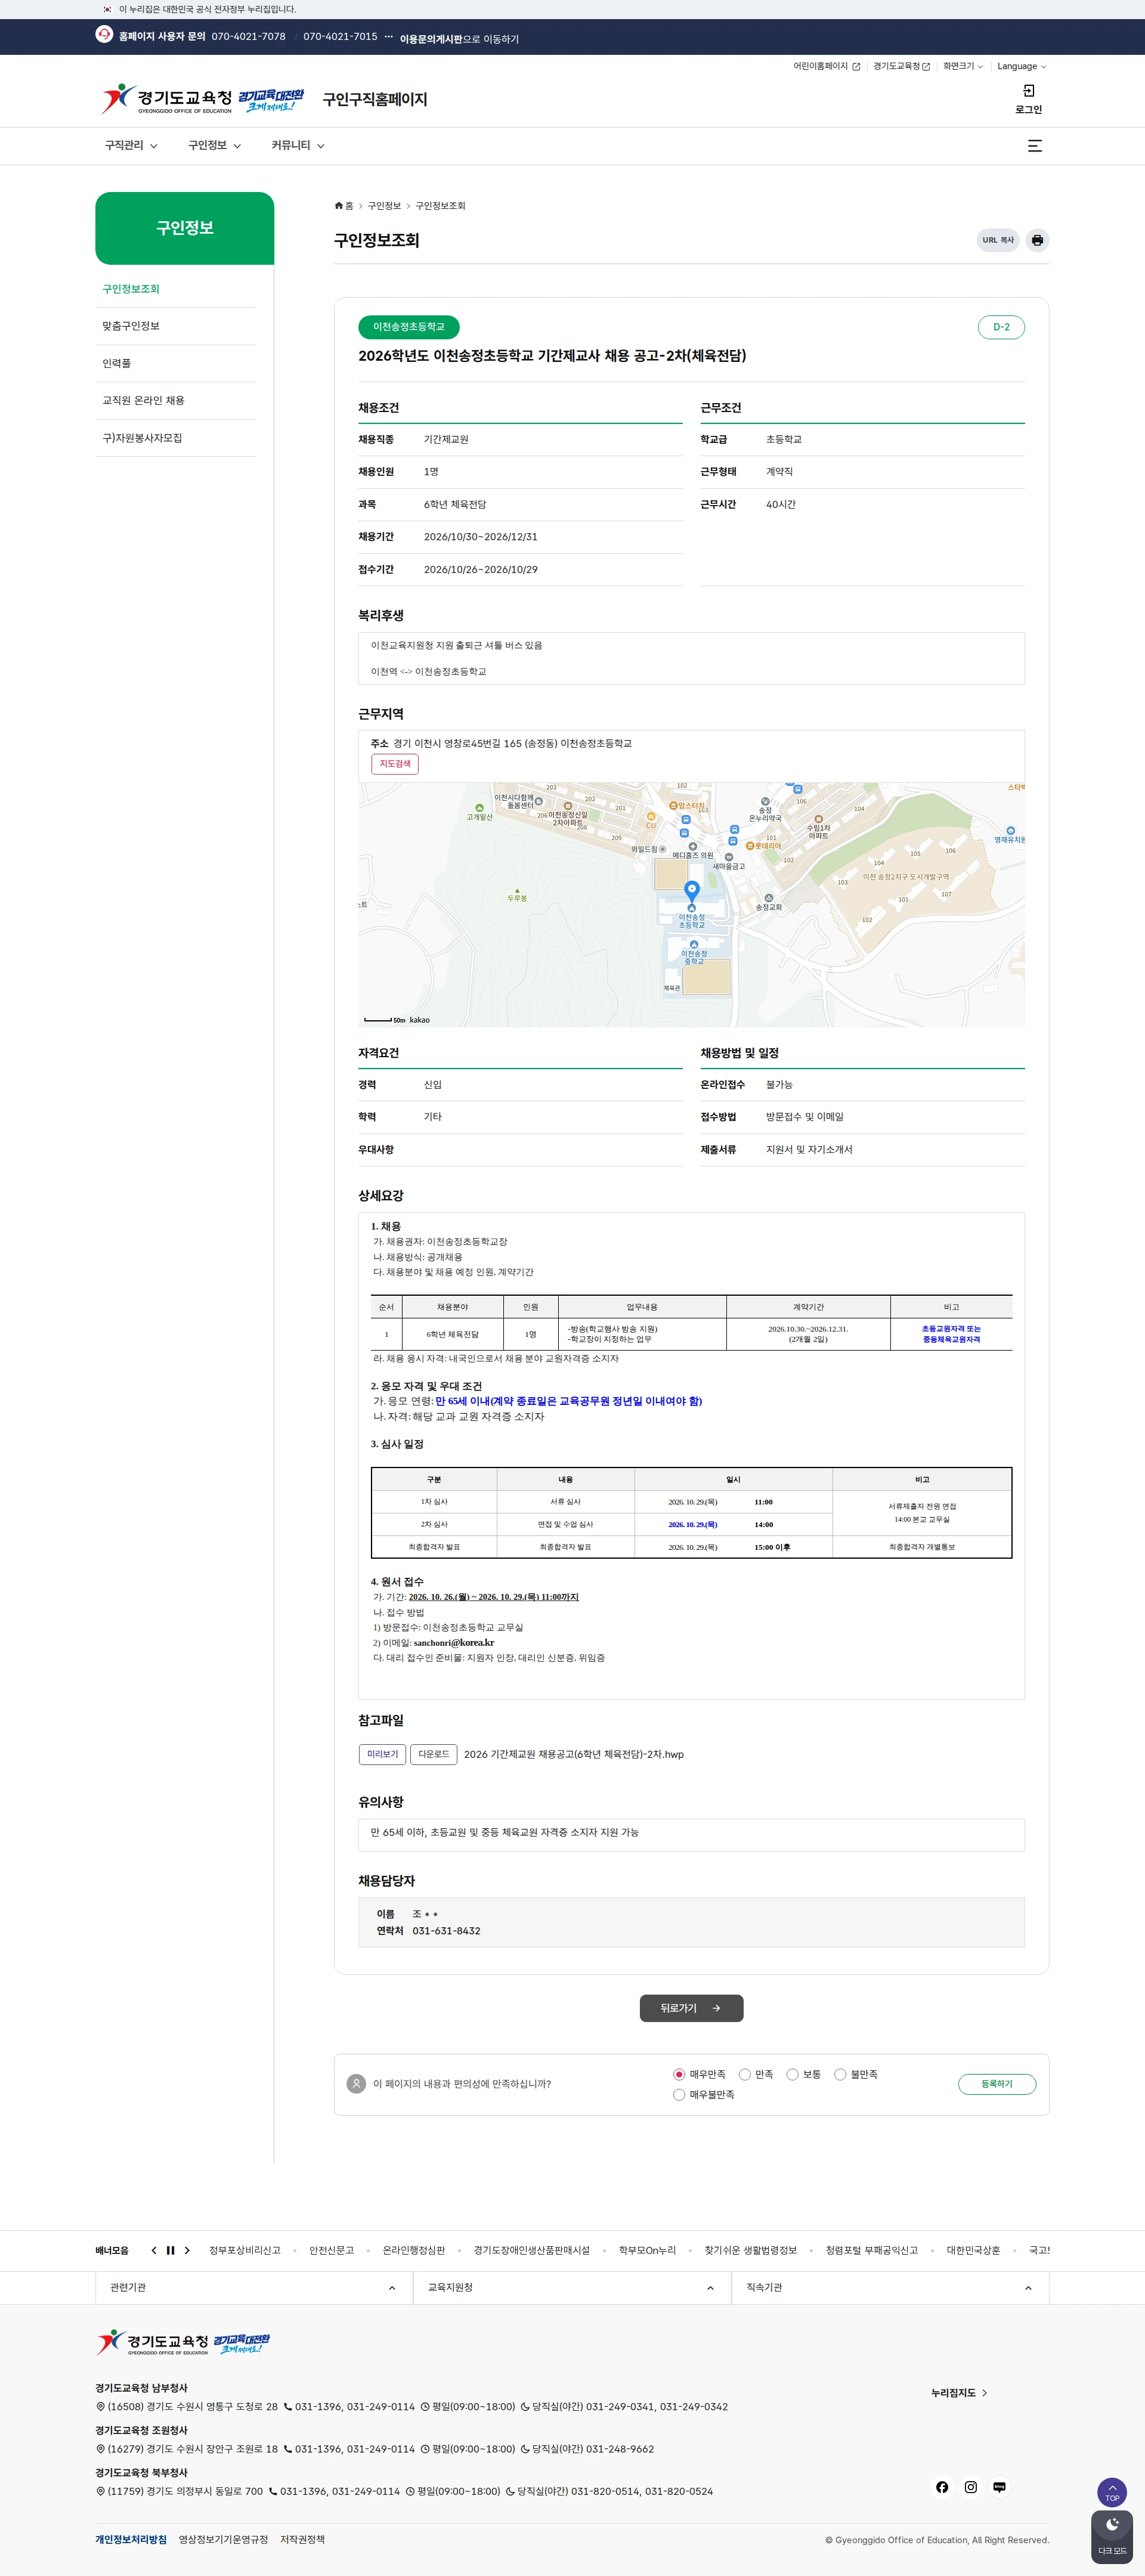
Task: Click the 다운로드 file button
Action: tap(434, 1754)
